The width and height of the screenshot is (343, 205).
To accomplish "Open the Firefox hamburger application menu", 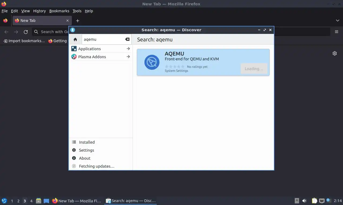I will tap(337, 32).
